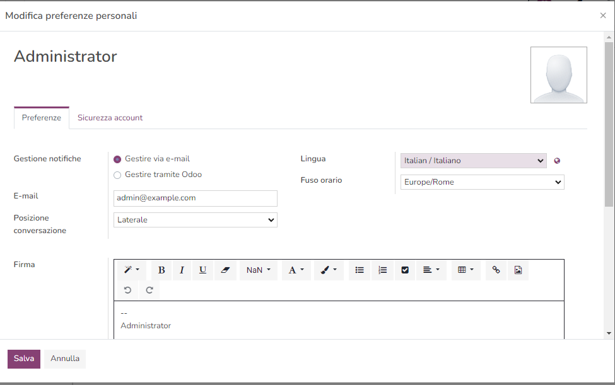Toggle bold formatting in signature editor
The image size is (615, 385).
coord(161,270)
